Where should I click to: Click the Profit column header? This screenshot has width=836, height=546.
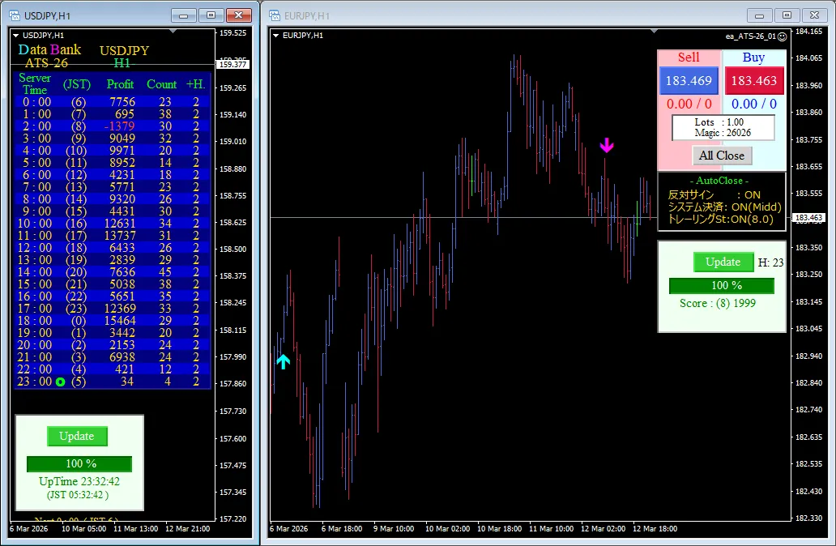pos(120,84)
